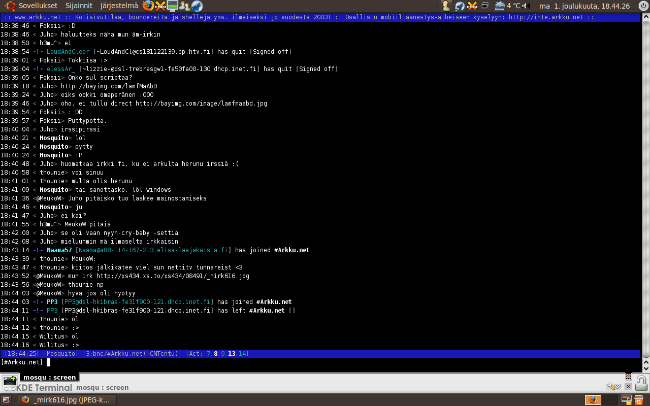Create new terminal session with Konsole icon
The width and height of the screenshot is (650, 406).
click(10, 381)
